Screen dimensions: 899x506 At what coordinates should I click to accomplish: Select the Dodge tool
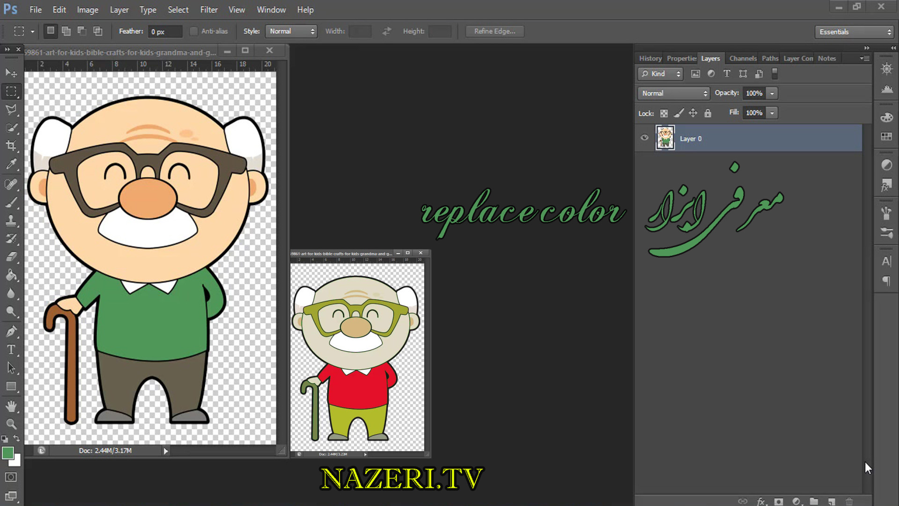pyautogui.click(x=11, y=312)
